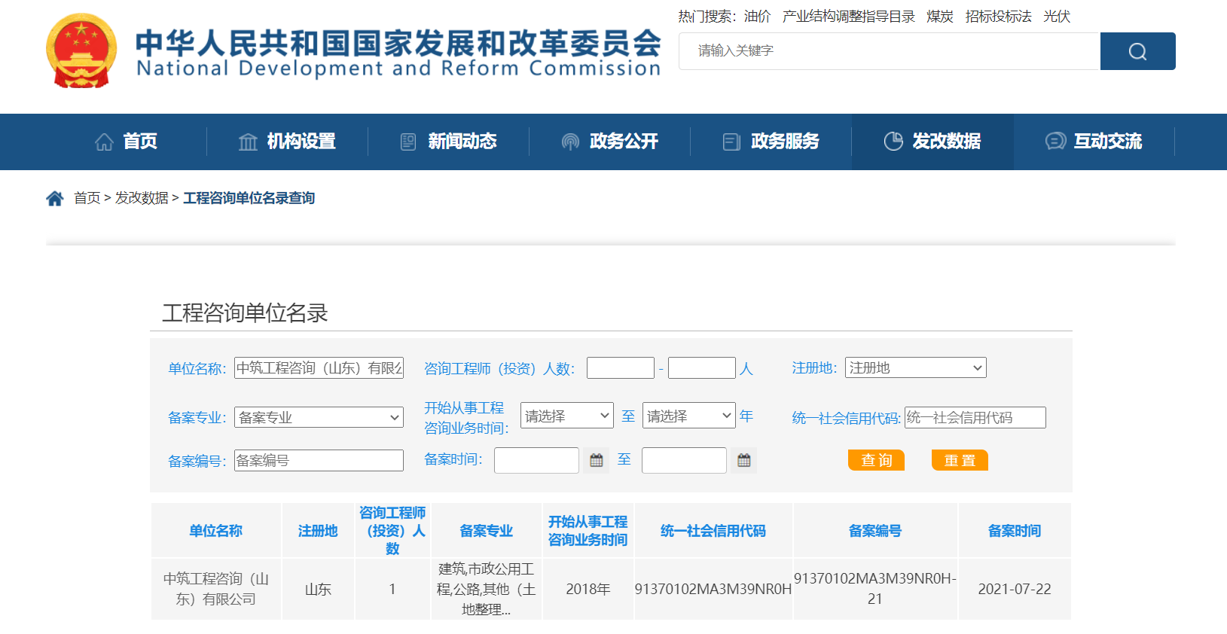Open the 政务公开 menu

tap(609, 142)
